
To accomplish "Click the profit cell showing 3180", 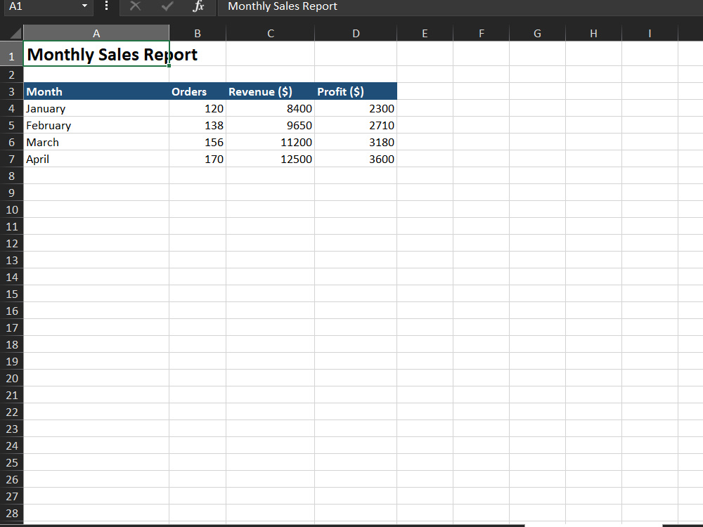I will (x=356, y=142).
